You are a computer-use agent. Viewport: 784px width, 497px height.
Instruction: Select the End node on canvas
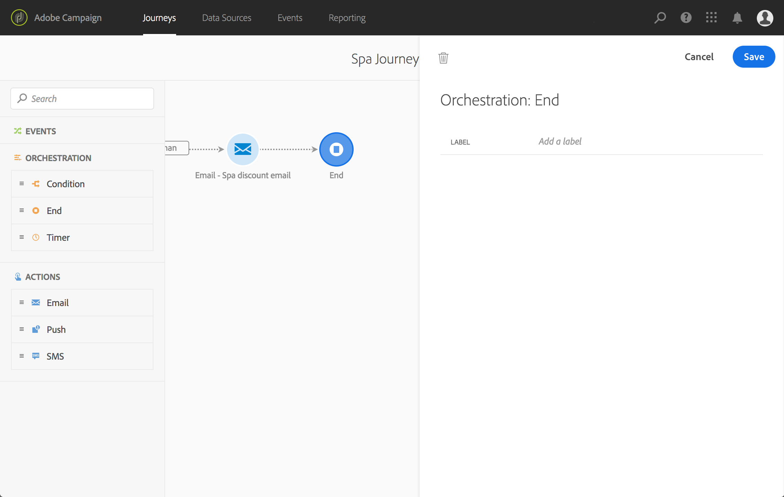point(336,149)
